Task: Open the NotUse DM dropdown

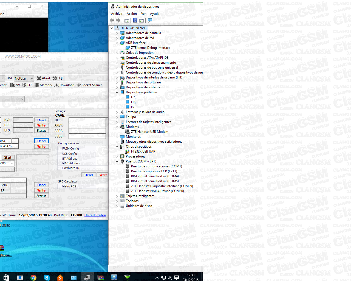Action: coord(24,78)
